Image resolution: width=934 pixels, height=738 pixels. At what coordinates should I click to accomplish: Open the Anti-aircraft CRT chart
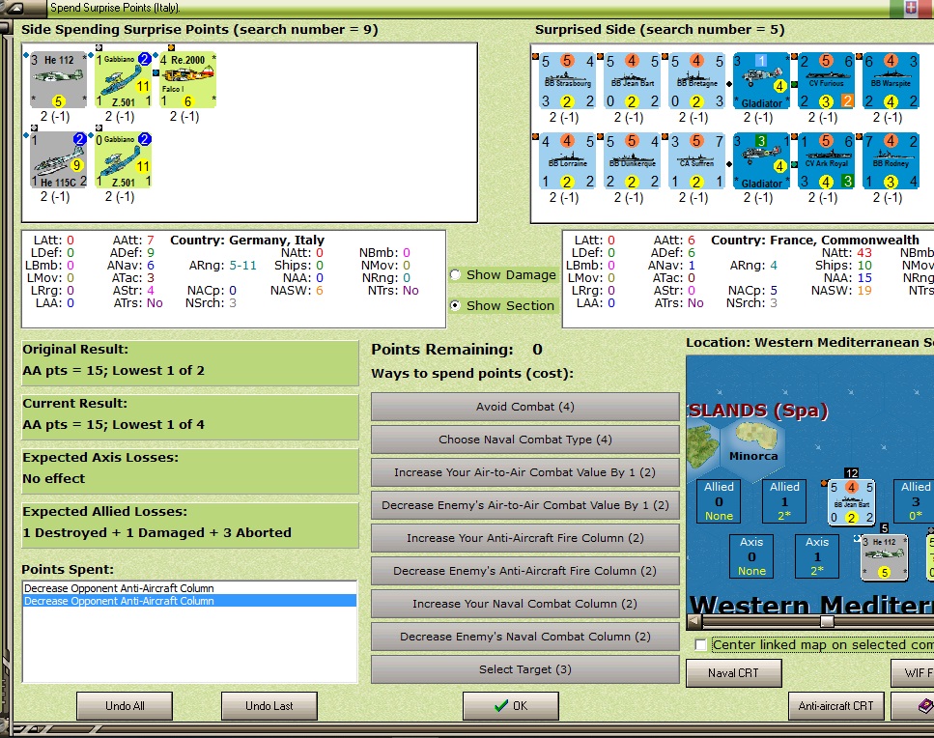coord(835,706)
